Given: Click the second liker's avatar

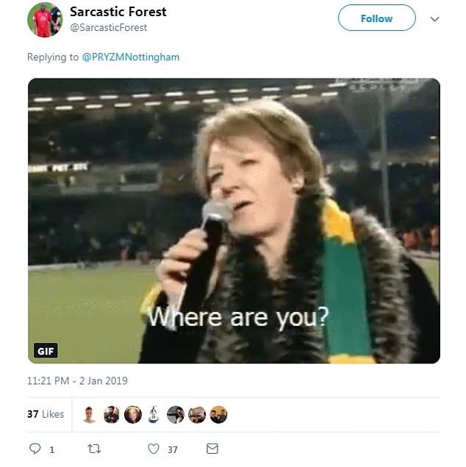Looking at the screenshot, I should tap(112, 415).
